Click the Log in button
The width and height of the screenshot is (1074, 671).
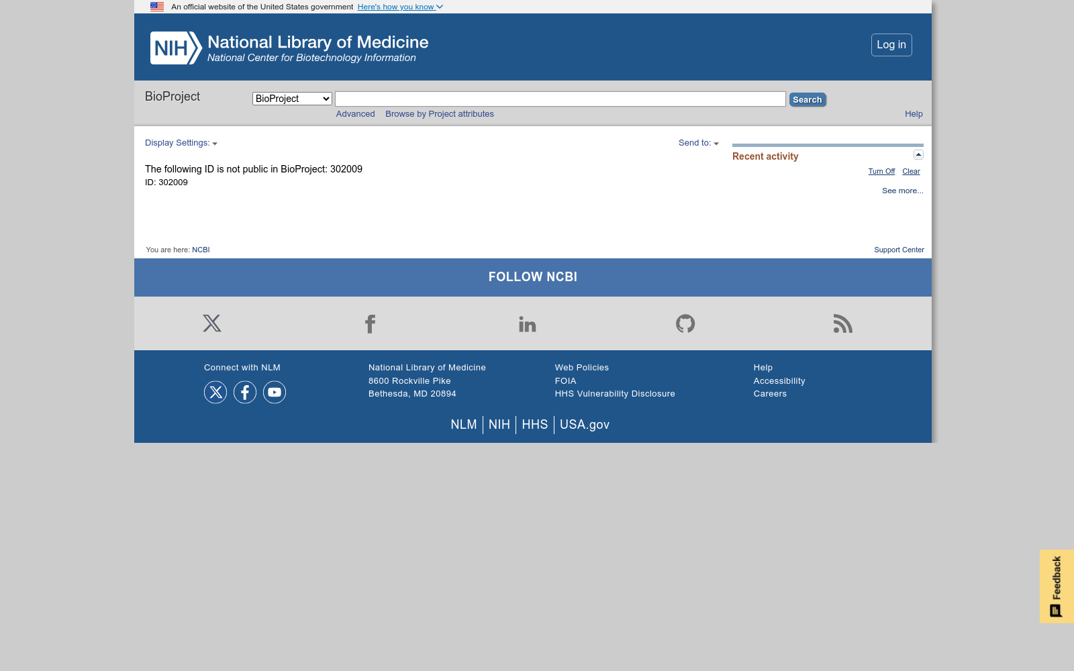point(891,45)
